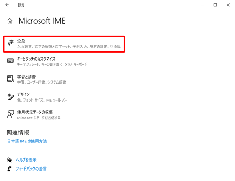Open the 全般 settings category
Viewport: 235px width, 181px height.
click(64, 44)
